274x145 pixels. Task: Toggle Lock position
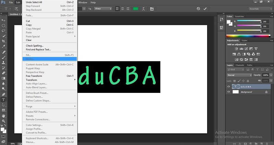[x=243, y=81]
